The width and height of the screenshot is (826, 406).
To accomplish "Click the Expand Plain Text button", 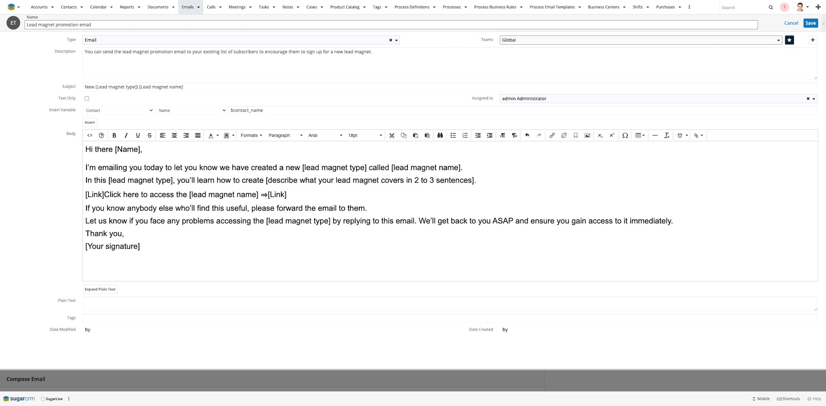I will point(100,289).
